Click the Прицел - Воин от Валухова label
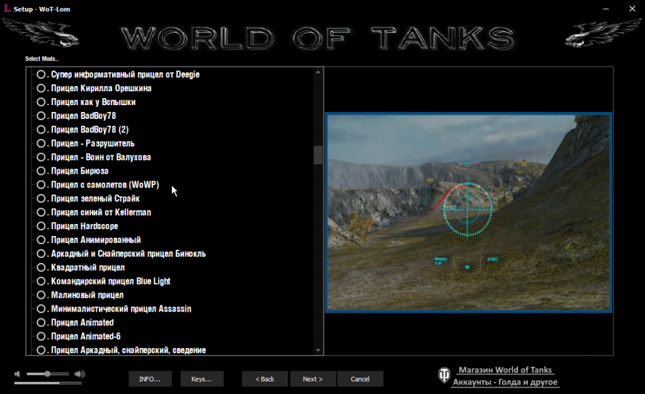The height and width of the screenshot is (394, 645). pos(101,157)
